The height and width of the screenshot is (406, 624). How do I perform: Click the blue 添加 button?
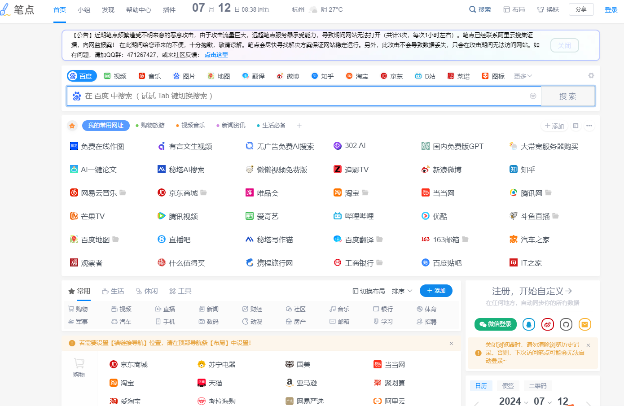click(436, 291)
